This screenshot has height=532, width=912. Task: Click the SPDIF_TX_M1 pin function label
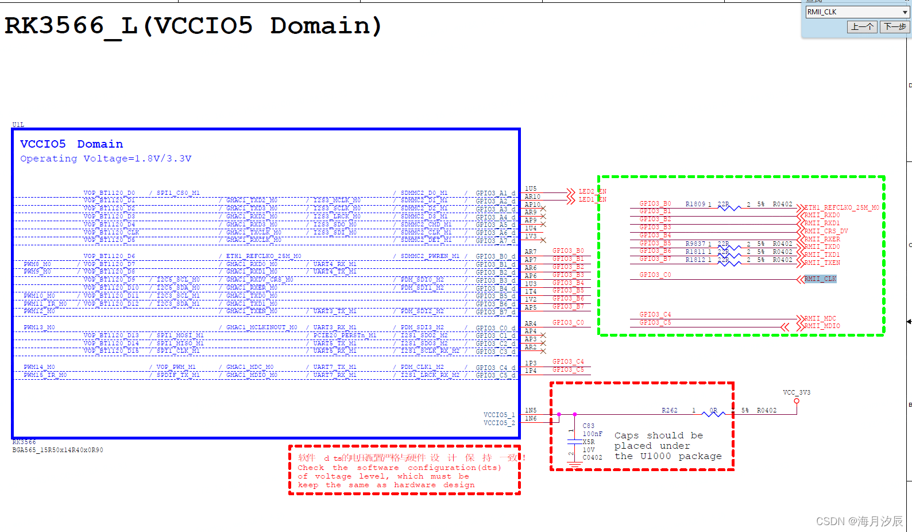[178, 375]
